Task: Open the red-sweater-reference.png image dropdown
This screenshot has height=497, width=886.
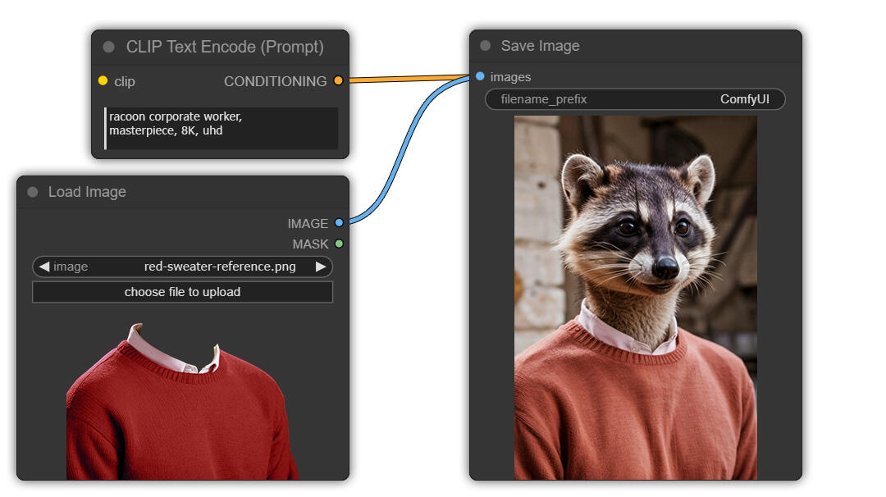Action: 220,267
